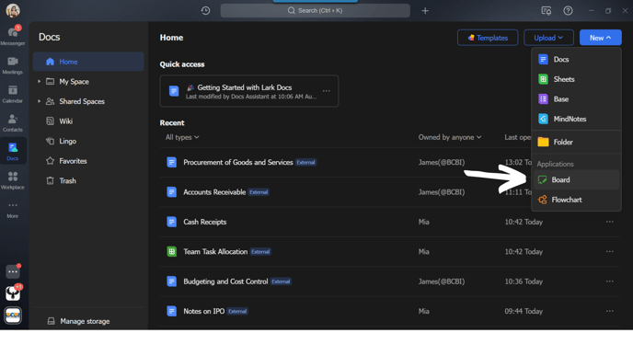Viewport: 633px width, 356px height.
Task: Open more options for Notes on IPO row
Action: point(610,311)
